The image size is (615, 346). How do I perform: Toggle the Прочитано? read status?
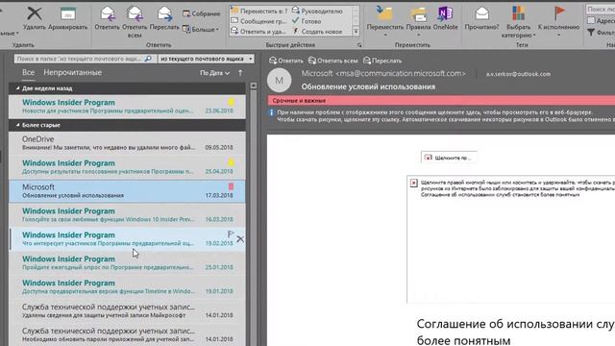pyautogui.click(x=481, y=18)
